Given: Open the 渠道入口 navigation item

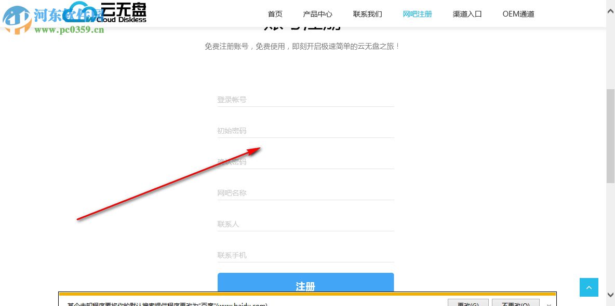Looking at the screenshot, I should pos(467,14).
